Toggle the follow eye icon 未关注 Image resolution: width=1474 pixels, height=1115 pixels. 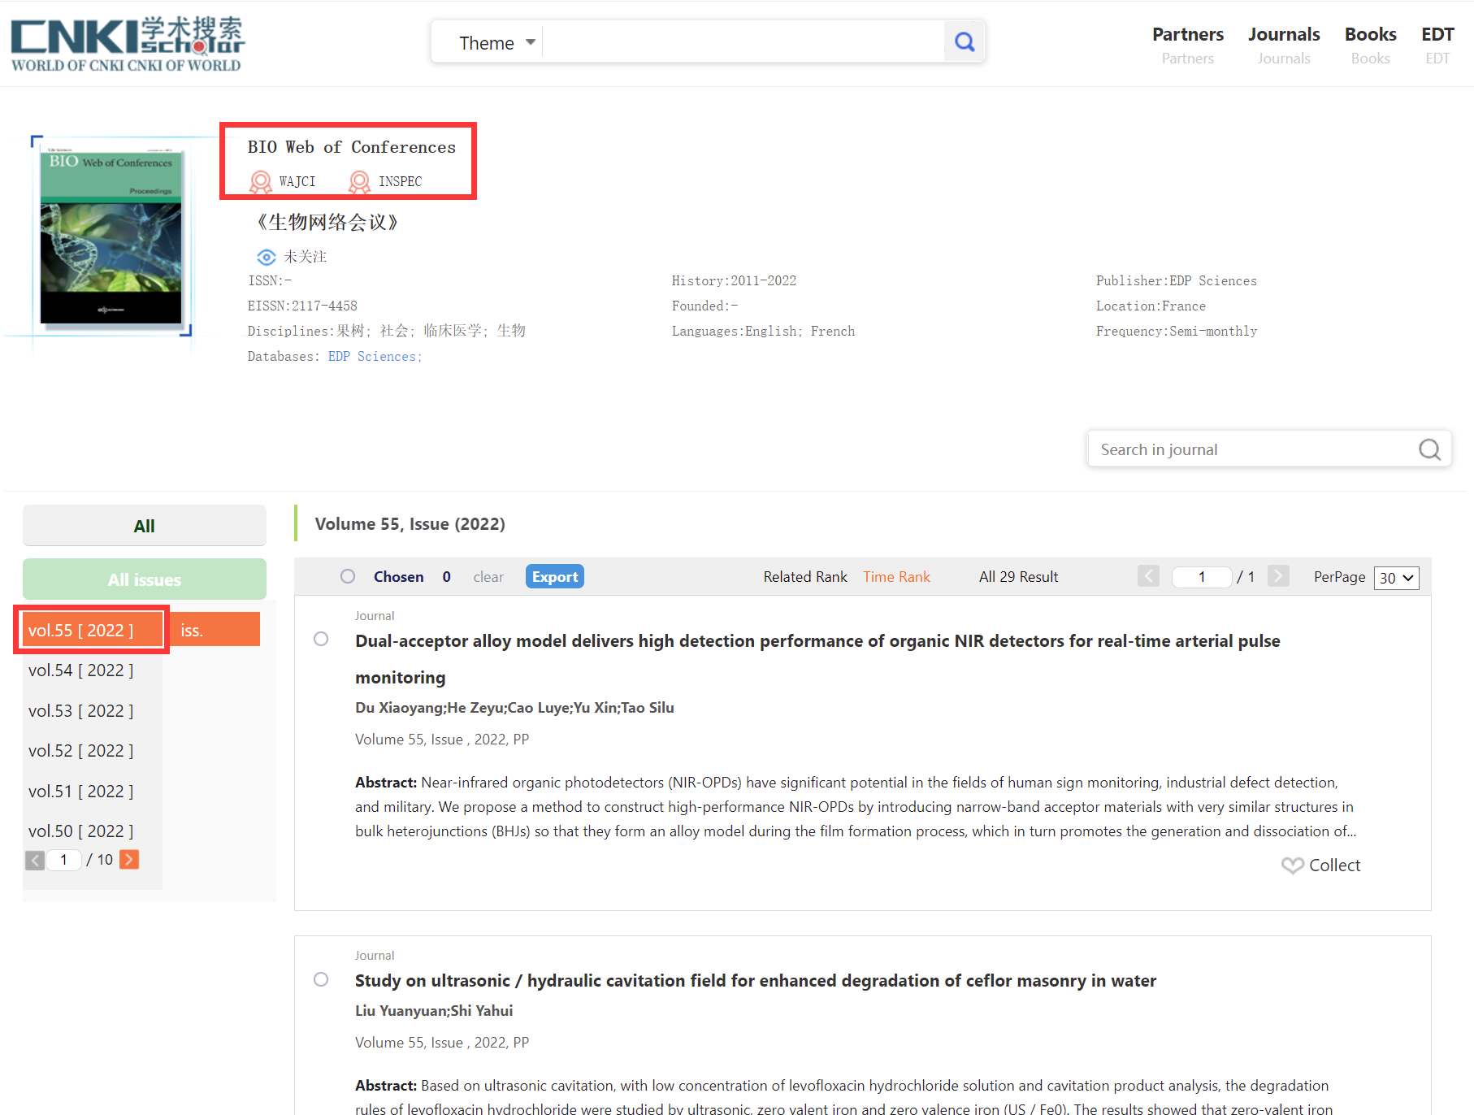pos(266,257)
